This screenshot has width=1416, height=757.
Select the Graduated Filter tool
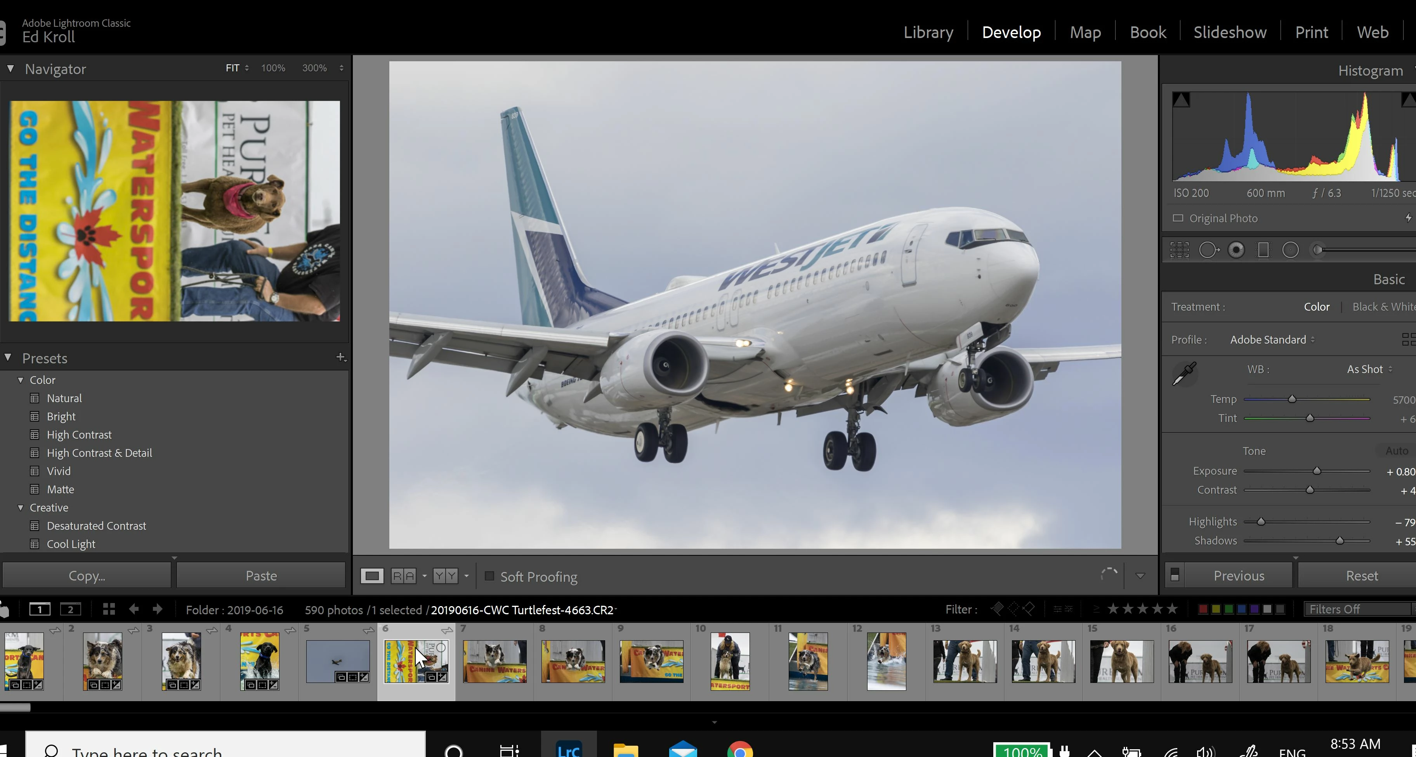tap(1263, 250)
